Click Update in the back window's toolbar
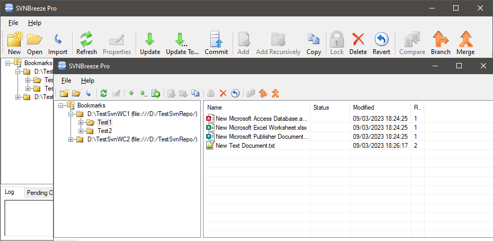 click(x=150, y=43)
